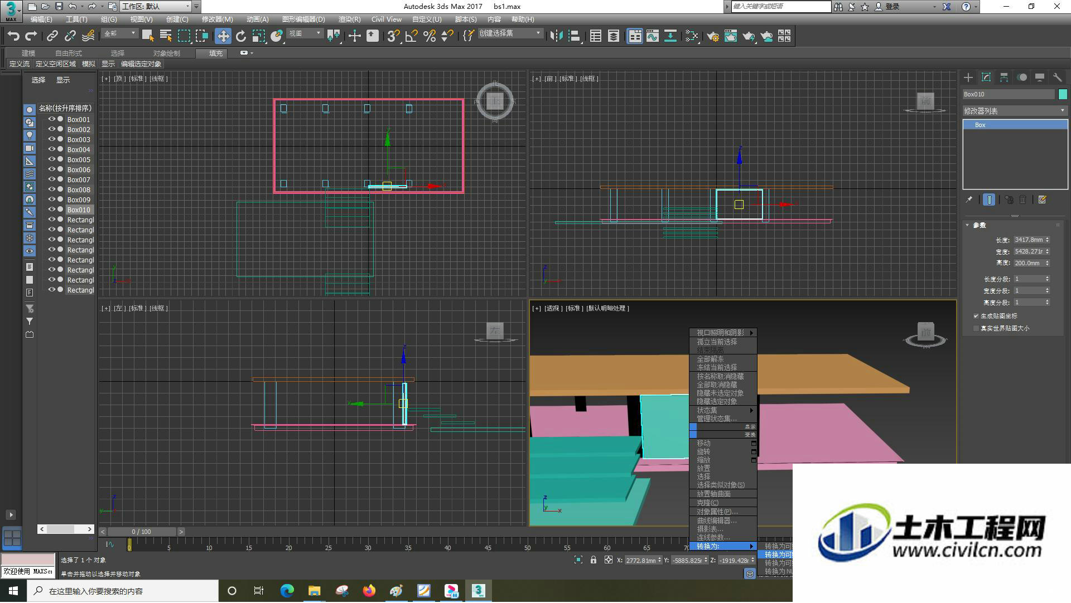Click the scene explorer horizontal scrollbar

point(65,529)
